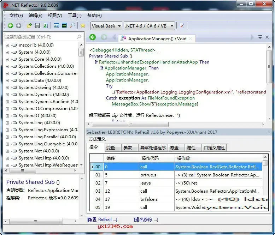This screenshot has width=275, height=235.
Task: Click the object tree vertical scrollbar thumb
Action: coord(81,52)
